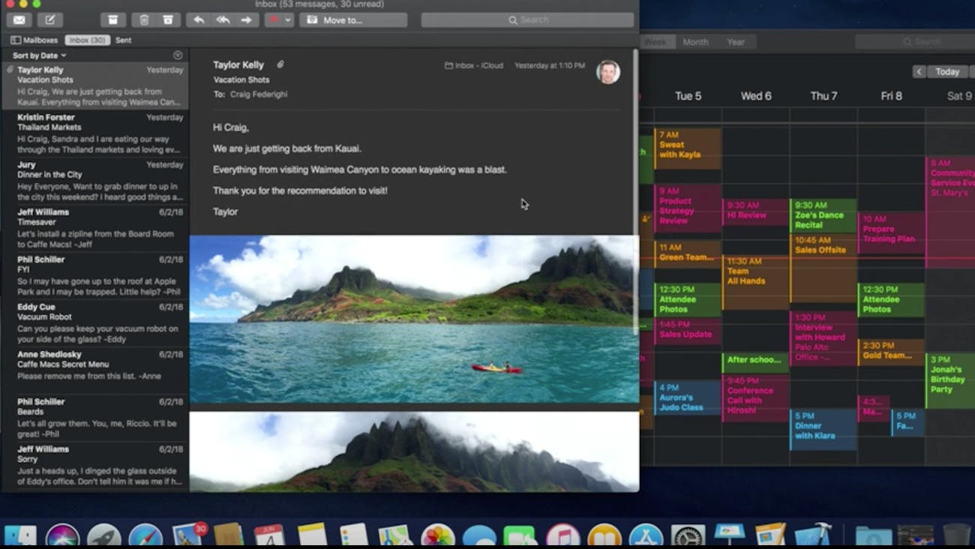Go to previous week in Calendar
This screenshot has height=549, width=975.
[919, 72]
